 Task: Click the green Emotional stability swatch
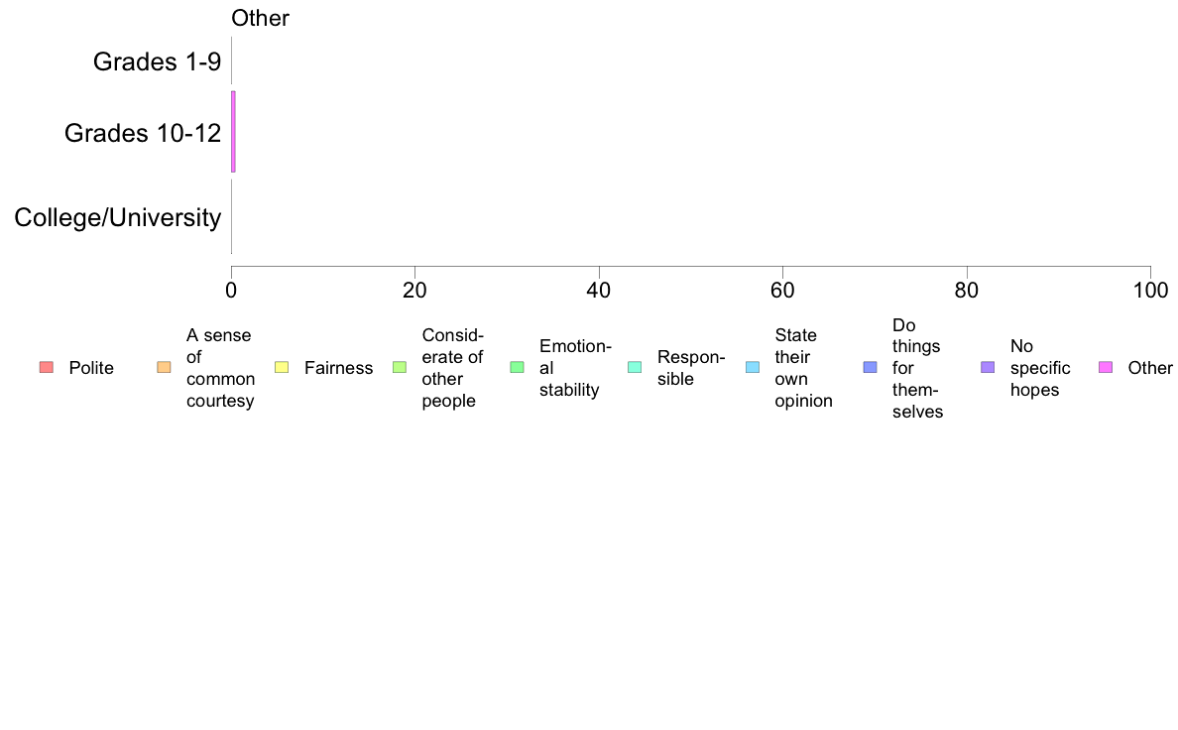click(517, 368)
